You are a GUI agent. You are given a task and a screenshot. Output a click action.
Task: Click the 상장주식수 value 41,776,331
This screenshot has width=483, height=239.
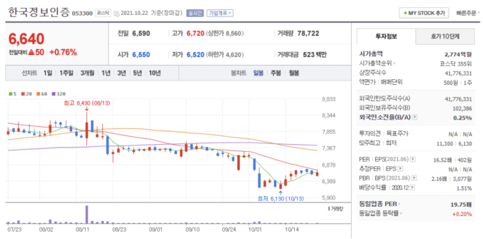(x=459, y=73)
